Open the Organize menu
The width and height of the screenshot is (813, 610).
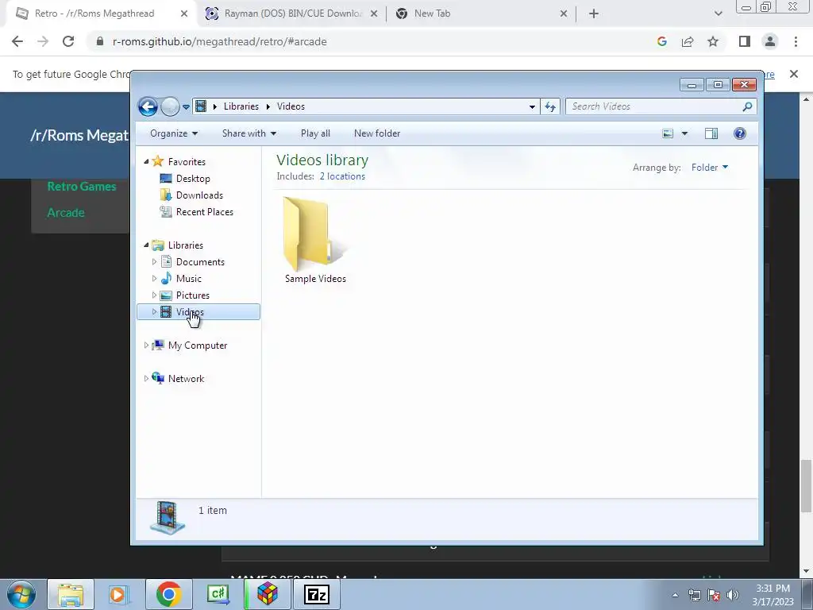(174, 133)
